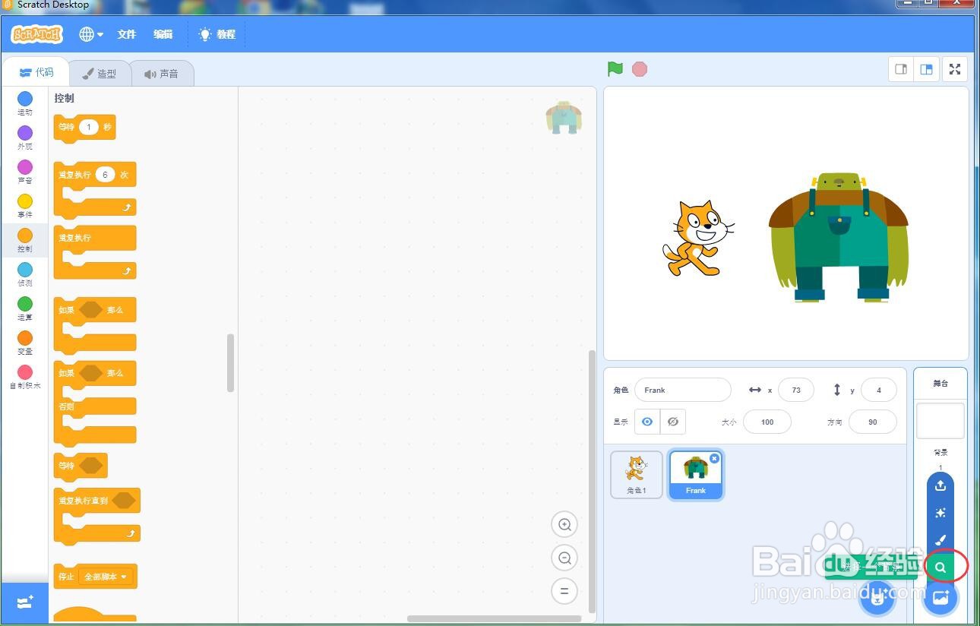
Task: Click the repeat count value 6
Action: (105, 175)
